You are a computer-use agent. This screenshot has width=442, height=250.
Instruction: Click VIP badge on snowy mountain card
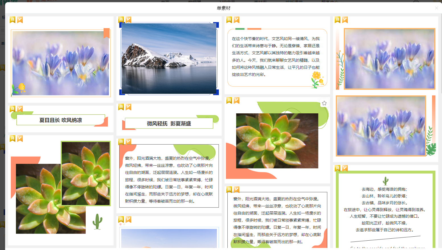click(128, 20)
